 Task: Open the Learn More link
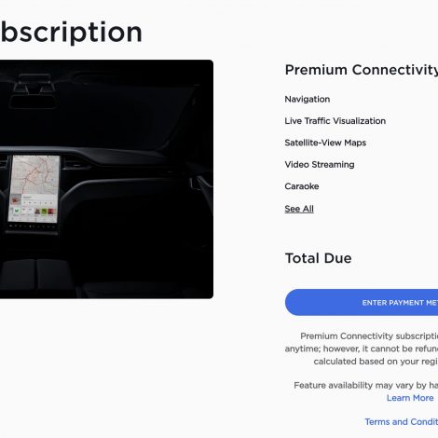[x=410, y=398]
